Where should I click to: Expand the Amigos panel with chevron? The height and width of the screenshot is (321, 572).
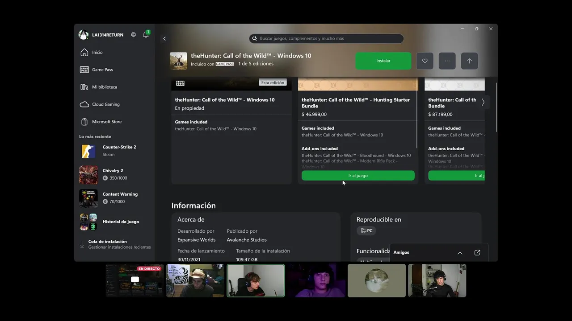pyautogui.click(x=460, y=253)
